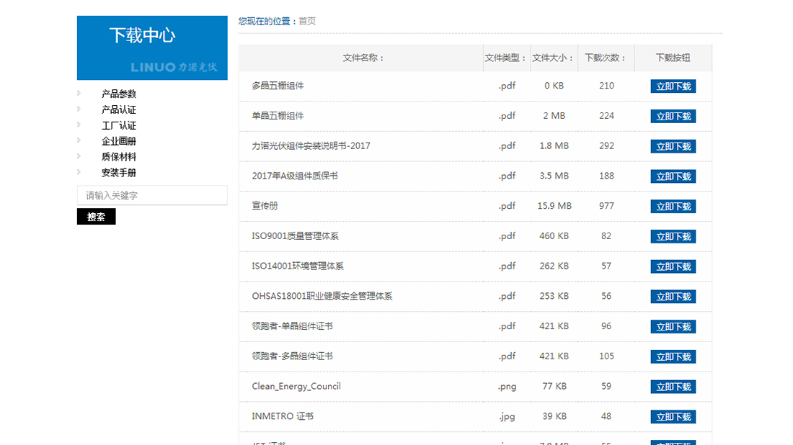The height and width of the screenshot is (445, 793).
Task: Open the 产品认证 category
Action: (x=119, y=109)
